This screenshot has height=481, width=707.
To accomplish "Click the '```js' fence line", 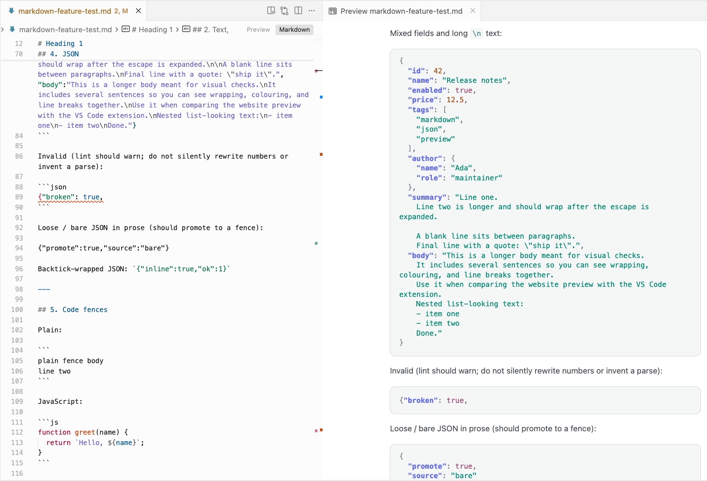I will click(x=48, y=422).
